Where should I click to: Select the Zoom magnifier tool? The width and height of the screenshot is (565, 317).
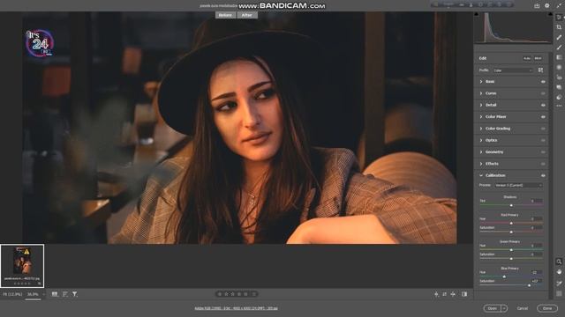coord(559,262)
